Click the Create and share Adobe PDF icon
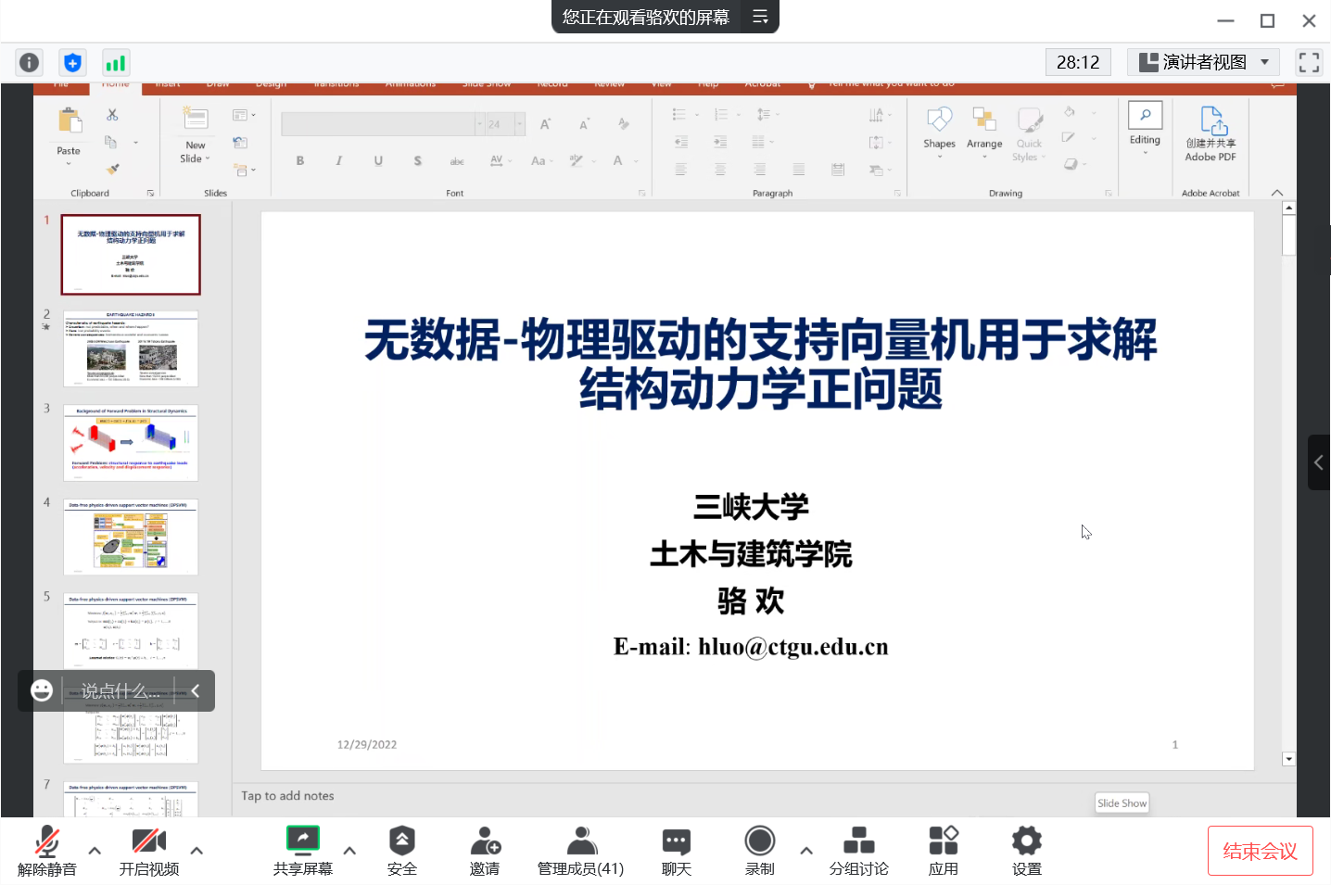The height and width of the screenshot is (885, 1331). pyautogui.click(x=1212, y=120)
